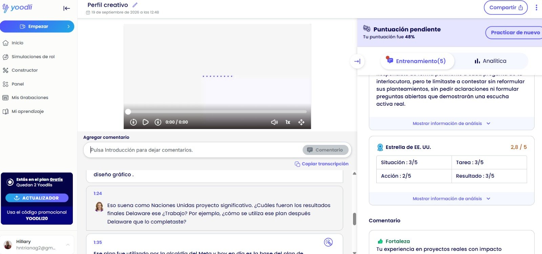Viewport: 542px width, 254px height.
Task: Collapse the right feedback panel
Action: (x=357, y=61)
